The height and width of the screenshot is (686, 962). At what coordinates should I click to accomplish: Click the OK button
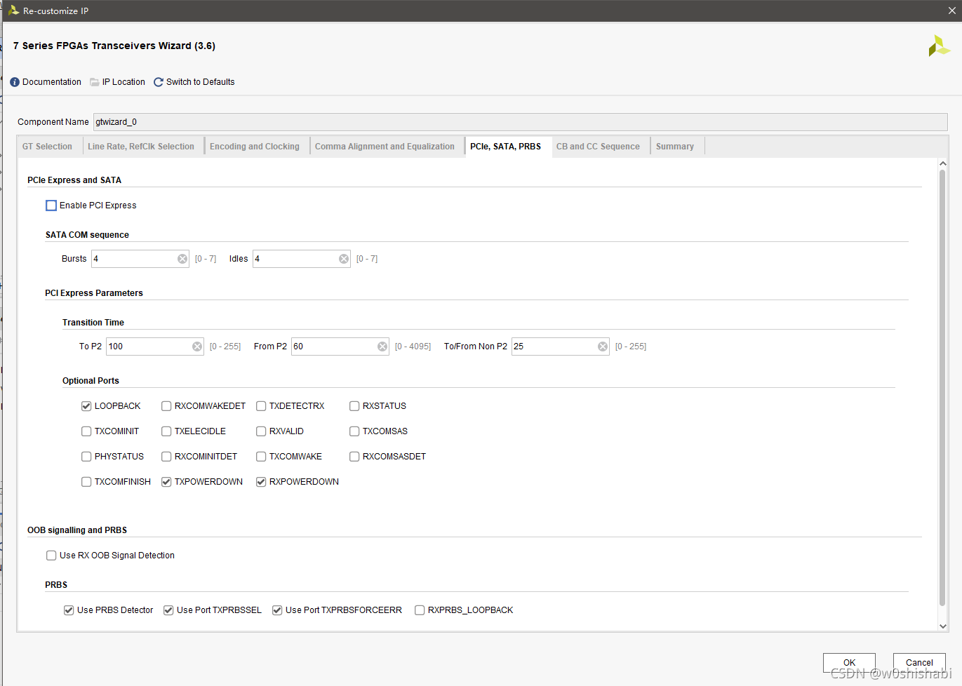(849, 662)
